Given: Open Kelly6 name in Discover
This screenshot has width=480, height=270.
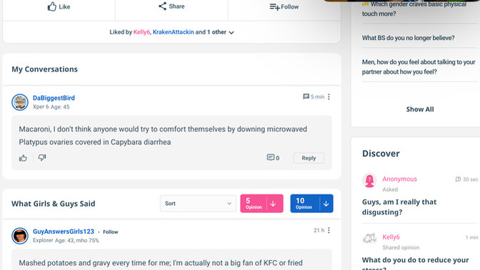Looking at the screenshot, I should click(391, 237).
